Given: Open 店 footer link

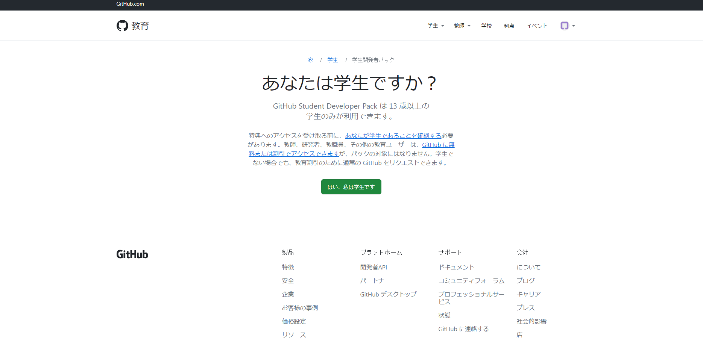Looking at the screenshot, I should pos(519,335).
